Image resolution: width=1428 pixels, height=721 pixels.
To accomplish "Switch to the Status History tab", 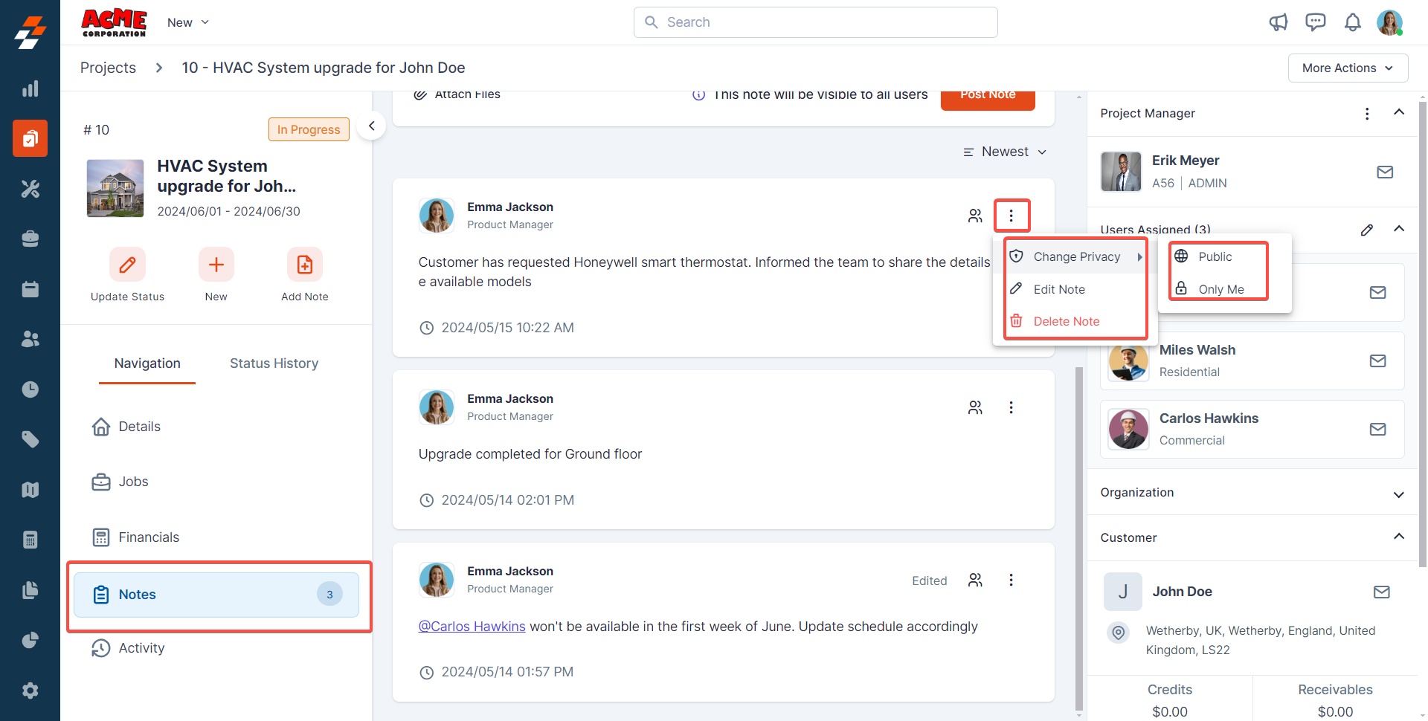I will tap(274, 363).
